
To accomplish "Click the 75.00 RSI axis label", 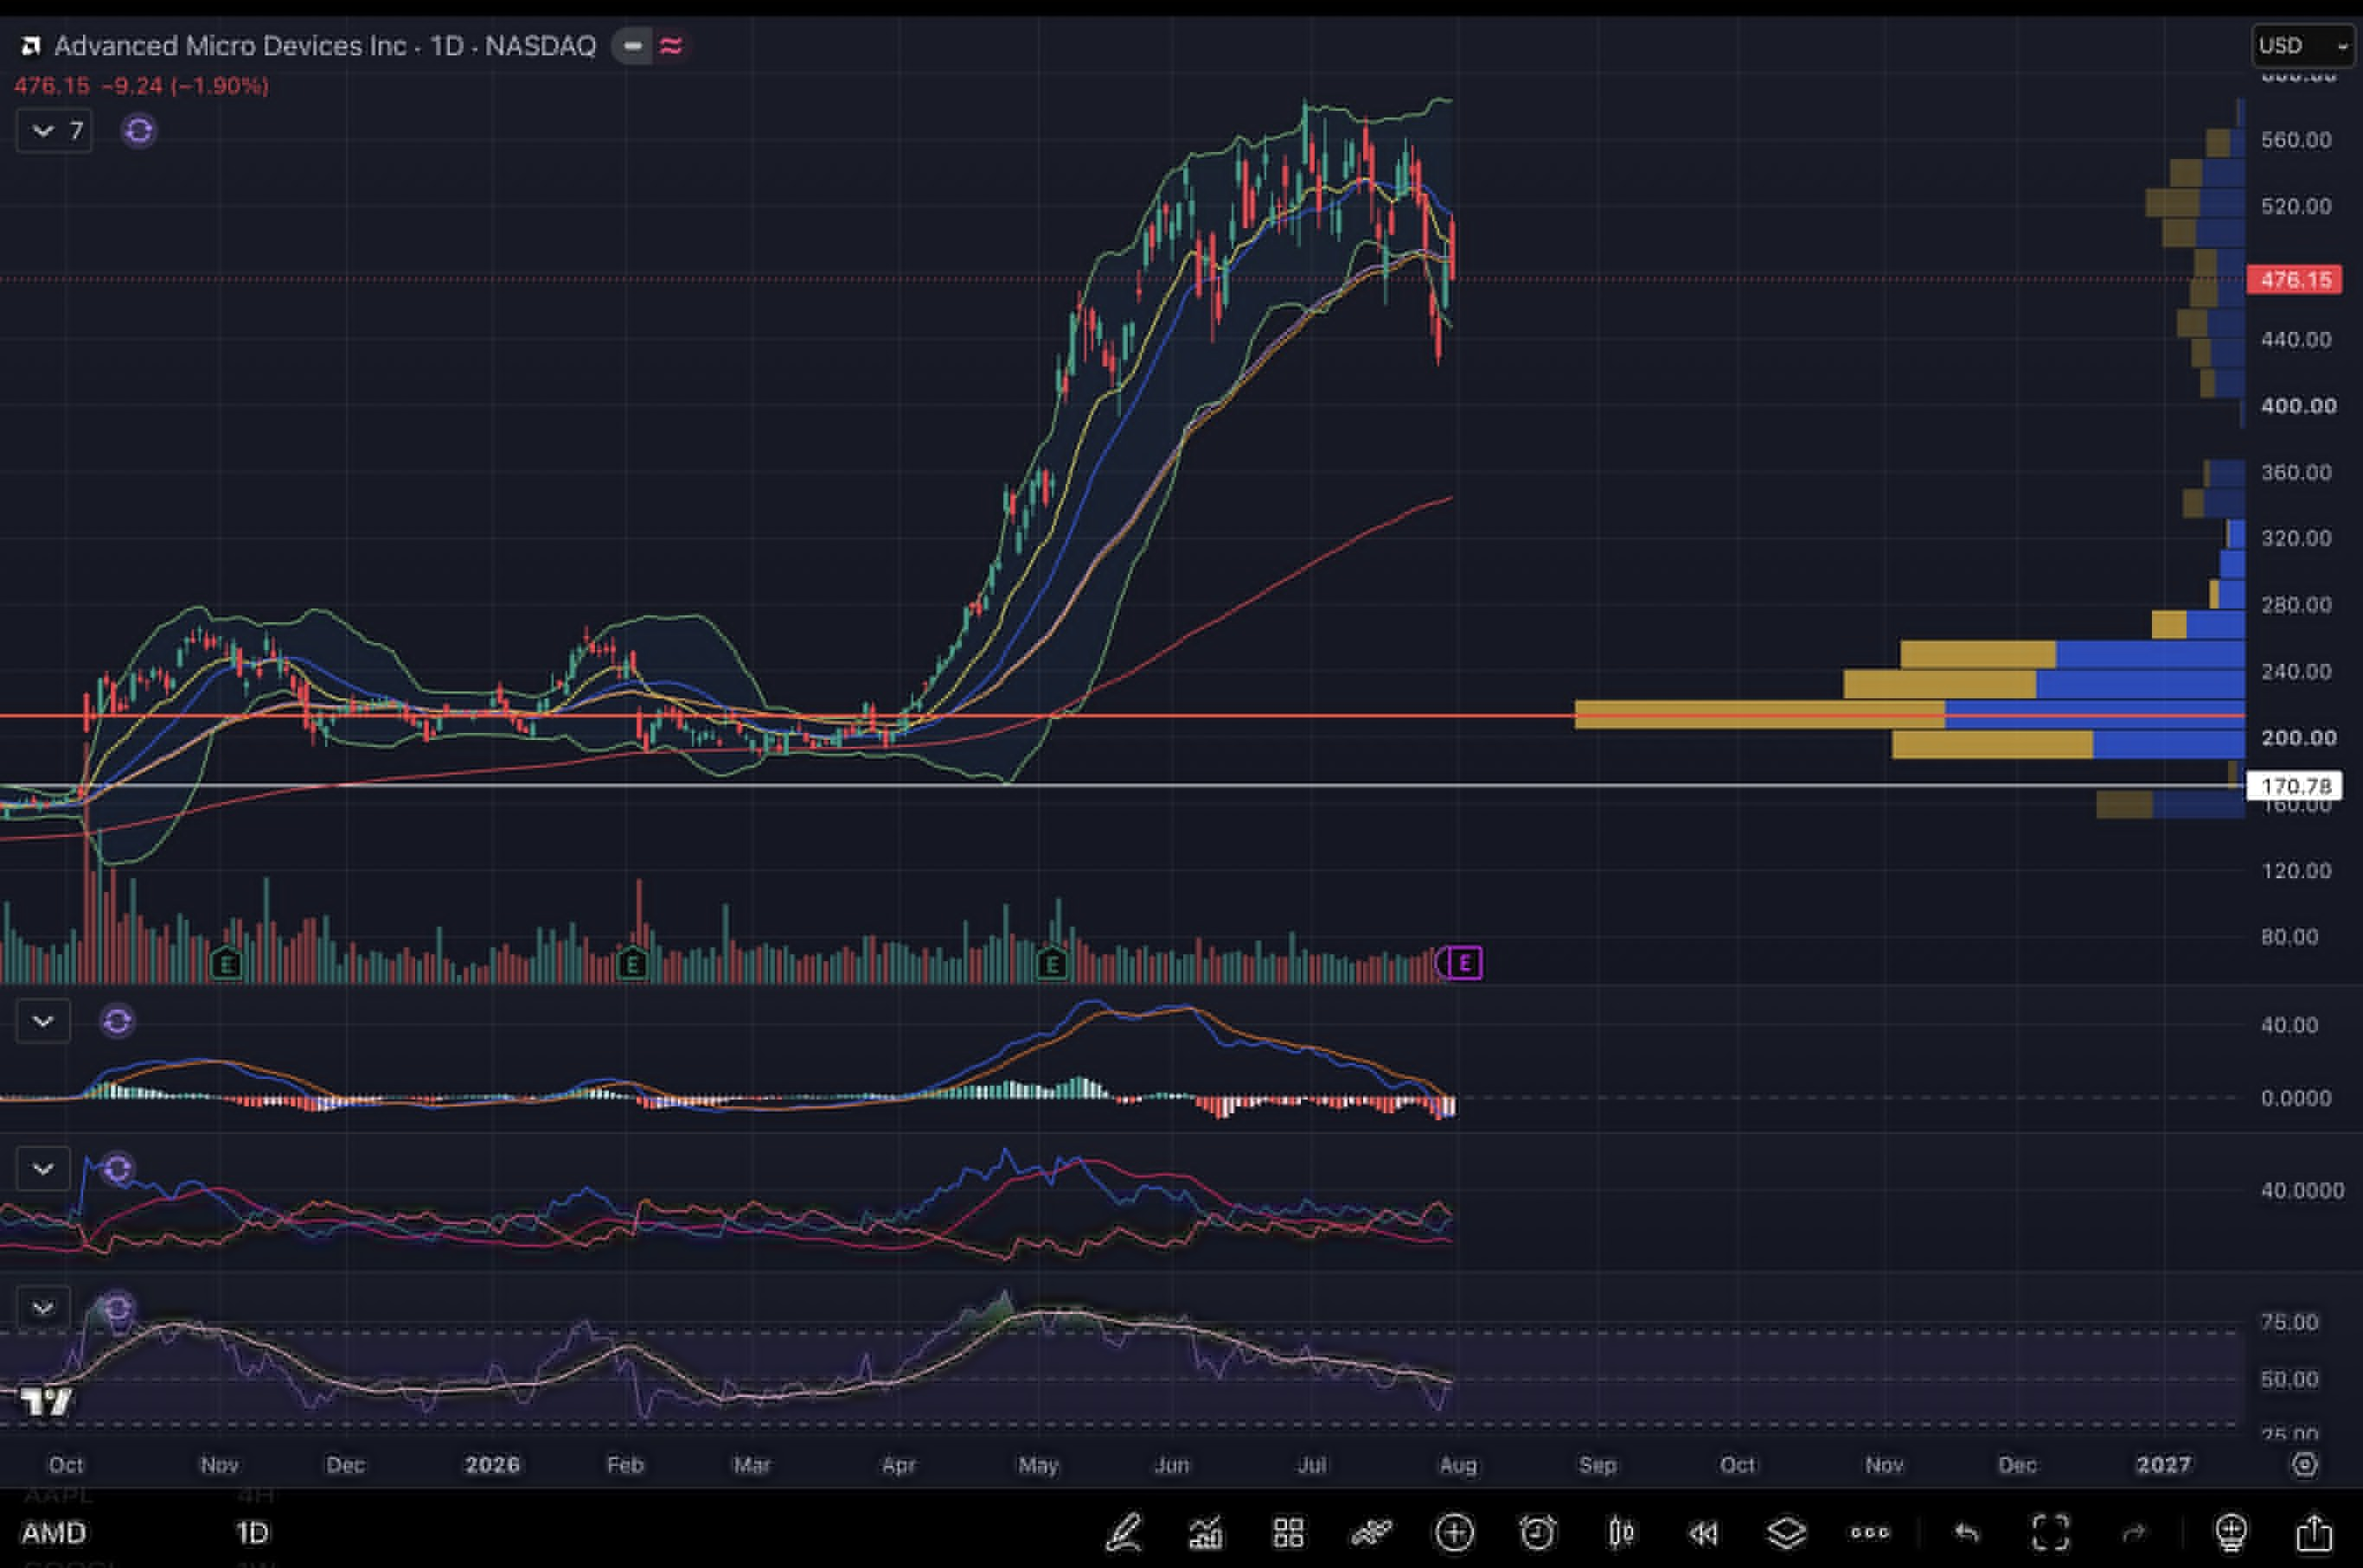I will pyautogui.click(x=2289, y=1322).
